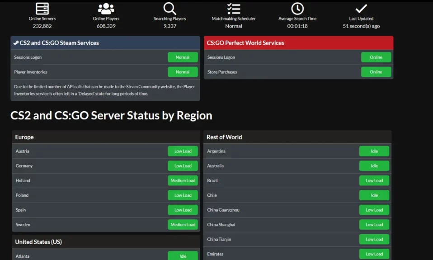Click the China Tianjin row label
Image resolution: width=433 pixels, height=260 pixels.
coord(219,239)
